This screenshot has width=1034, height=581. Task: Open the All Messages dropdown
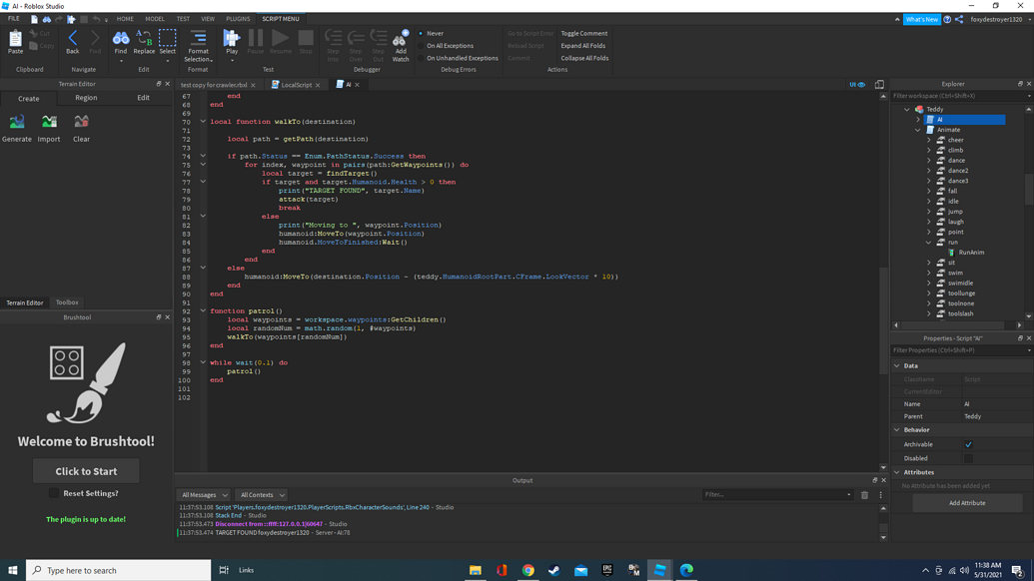click(203, 494)
